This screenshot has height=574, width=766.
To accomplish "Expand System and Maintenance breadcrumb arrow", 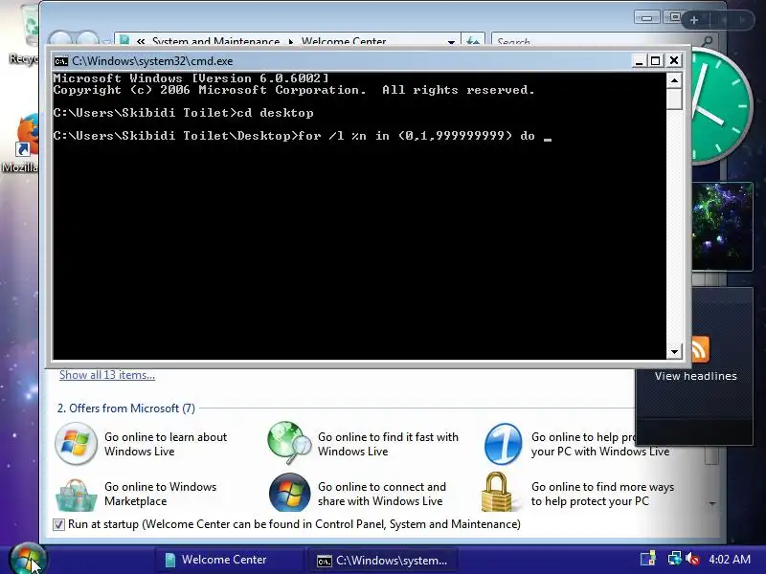I will coord(291,41).
